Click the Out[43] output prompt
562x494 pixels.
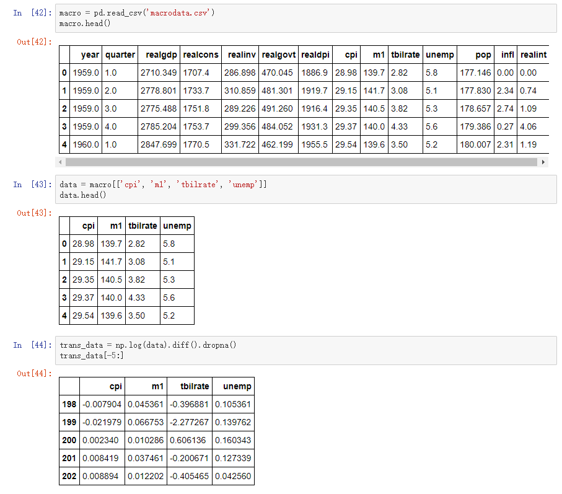35,213
